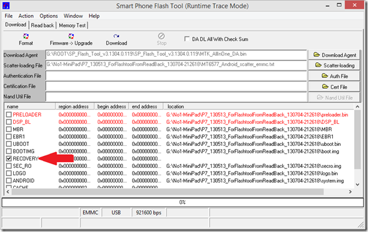This screenshot has height=232, width=368.
Task: Select the boot.img location path
Action: pos(253,152)
